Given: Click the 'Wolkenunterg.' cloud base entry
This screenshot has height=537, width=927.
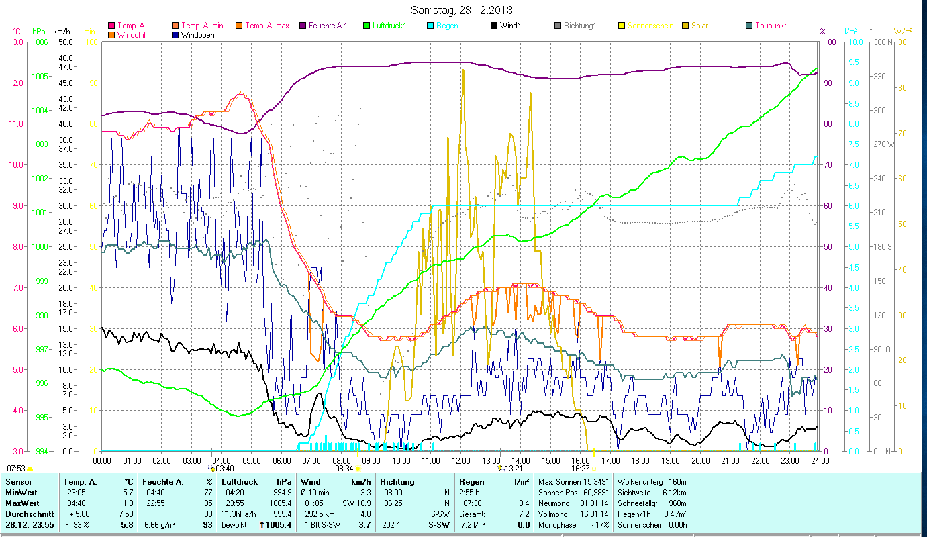Looking at the screenshot, I should (651, 482).
